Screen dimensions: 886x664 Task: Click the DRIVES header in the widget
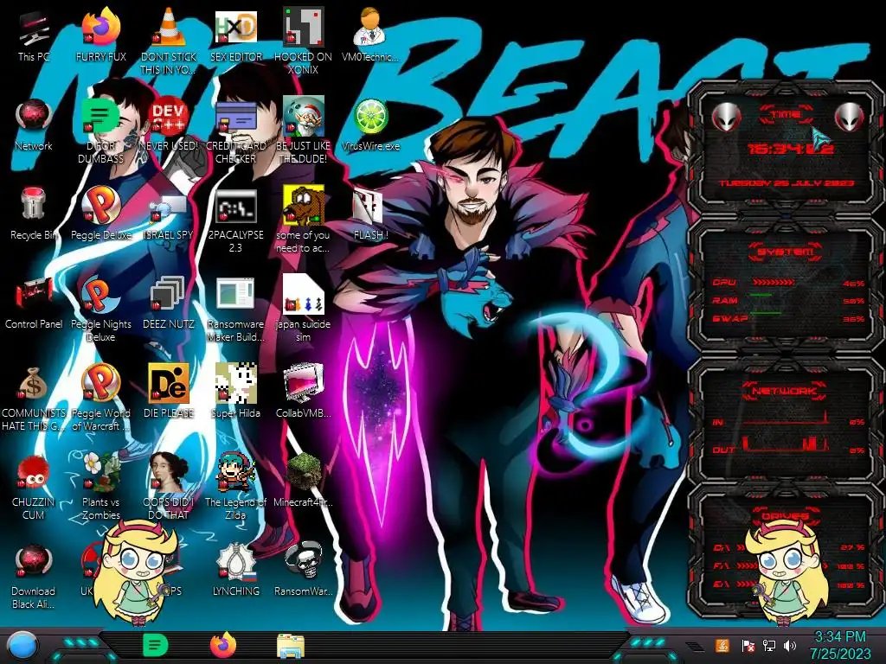(x=785, y=516)
